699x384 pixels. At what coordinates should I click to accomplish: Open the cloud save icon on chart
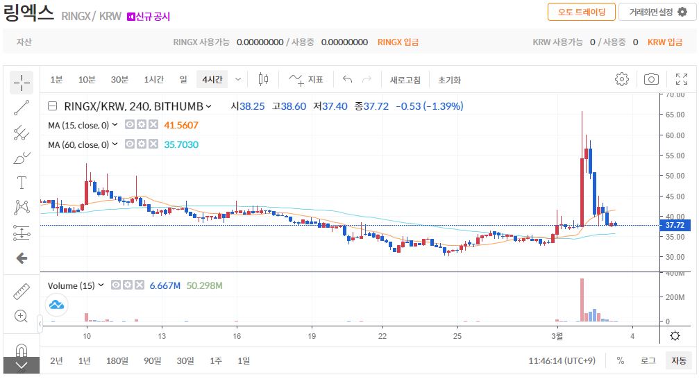tap(57, 305)
